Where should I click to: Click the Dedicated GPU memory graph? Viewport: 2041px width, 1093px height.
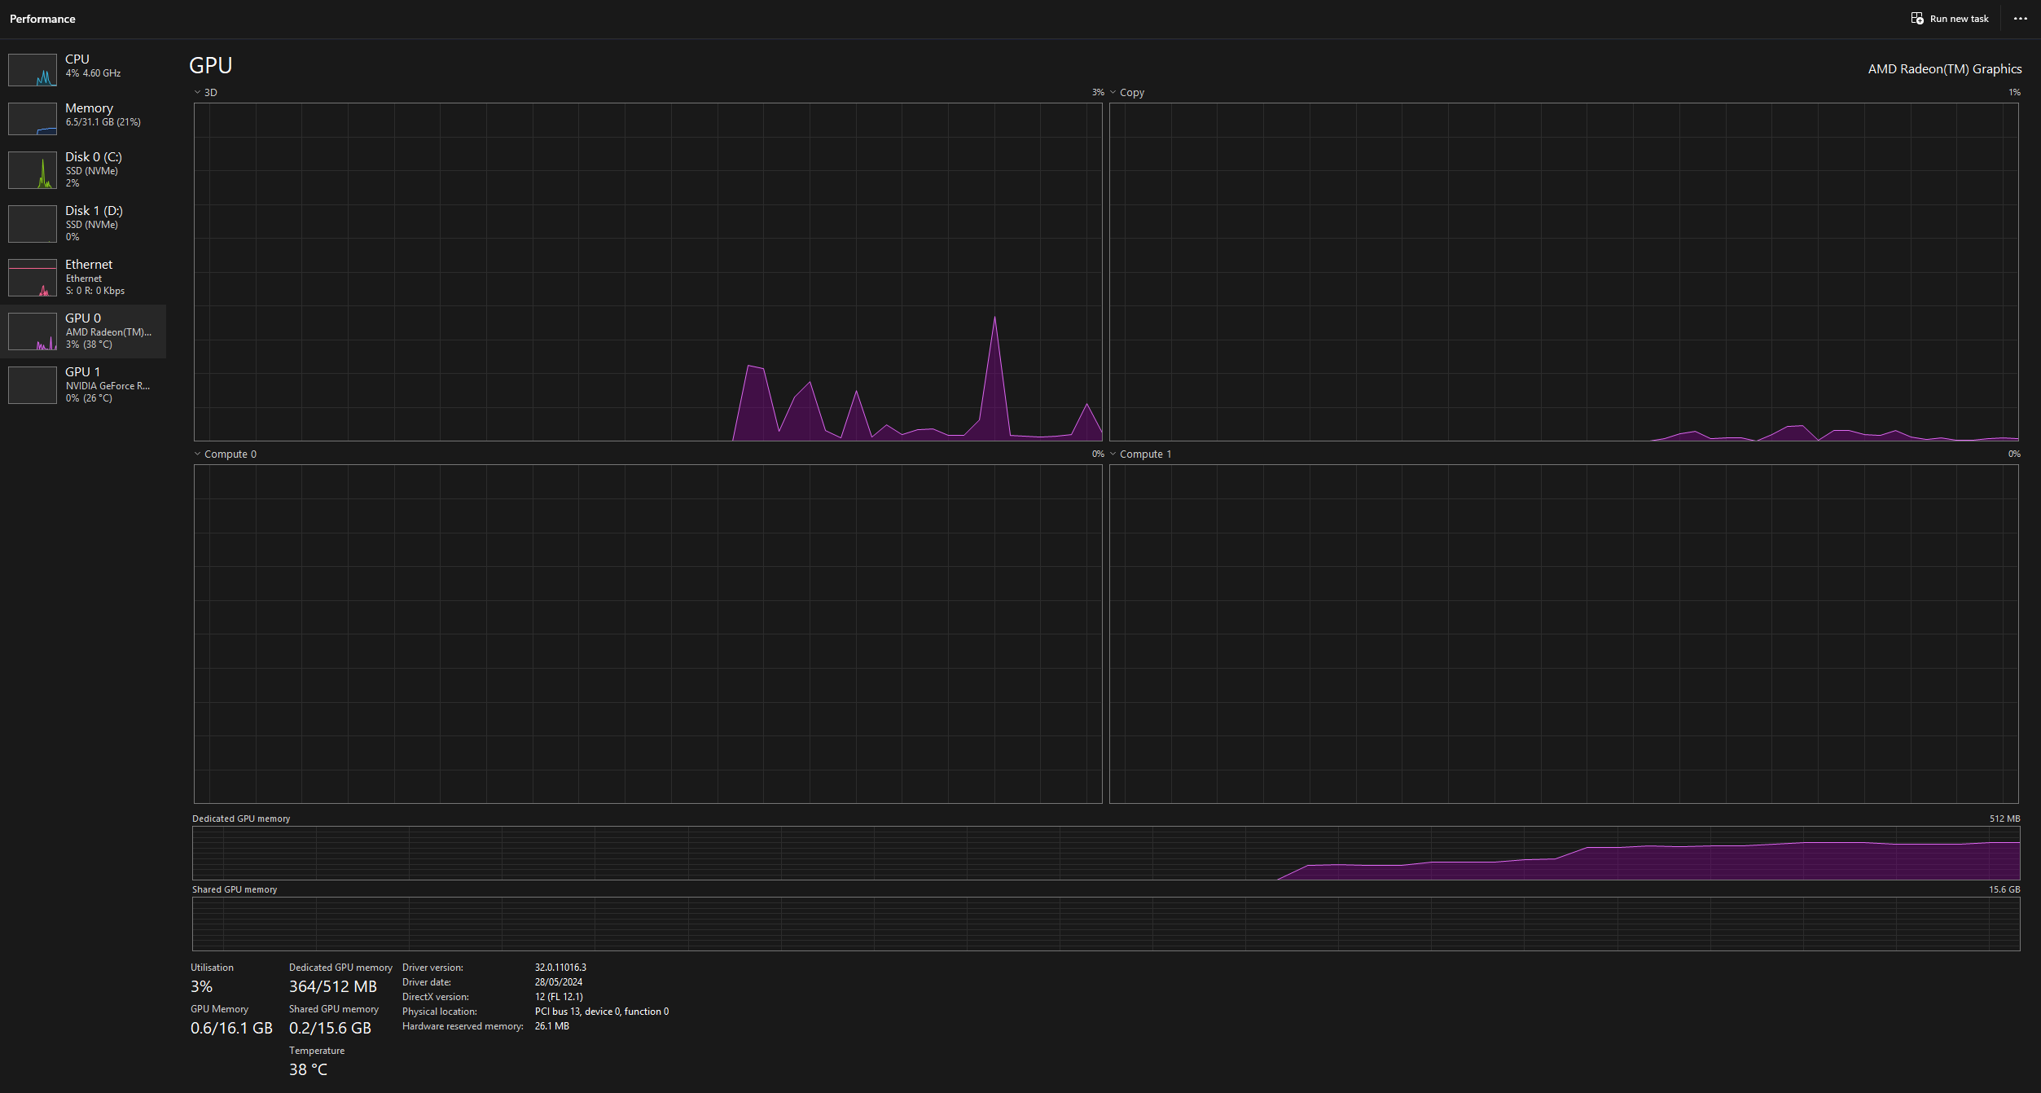point(1106,853)
